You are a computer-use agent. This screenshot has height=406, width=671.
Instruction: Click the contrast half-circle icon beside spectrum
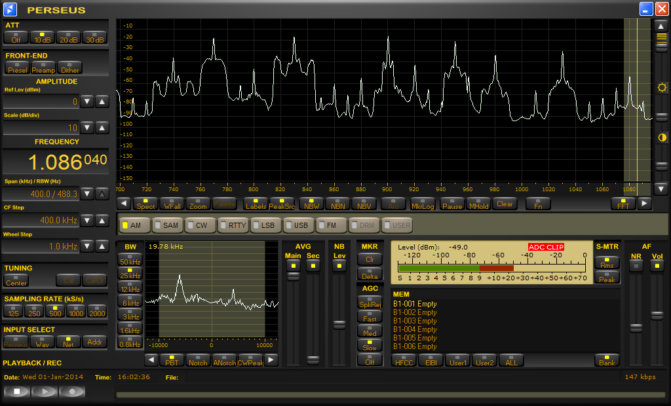coord(662,138)
